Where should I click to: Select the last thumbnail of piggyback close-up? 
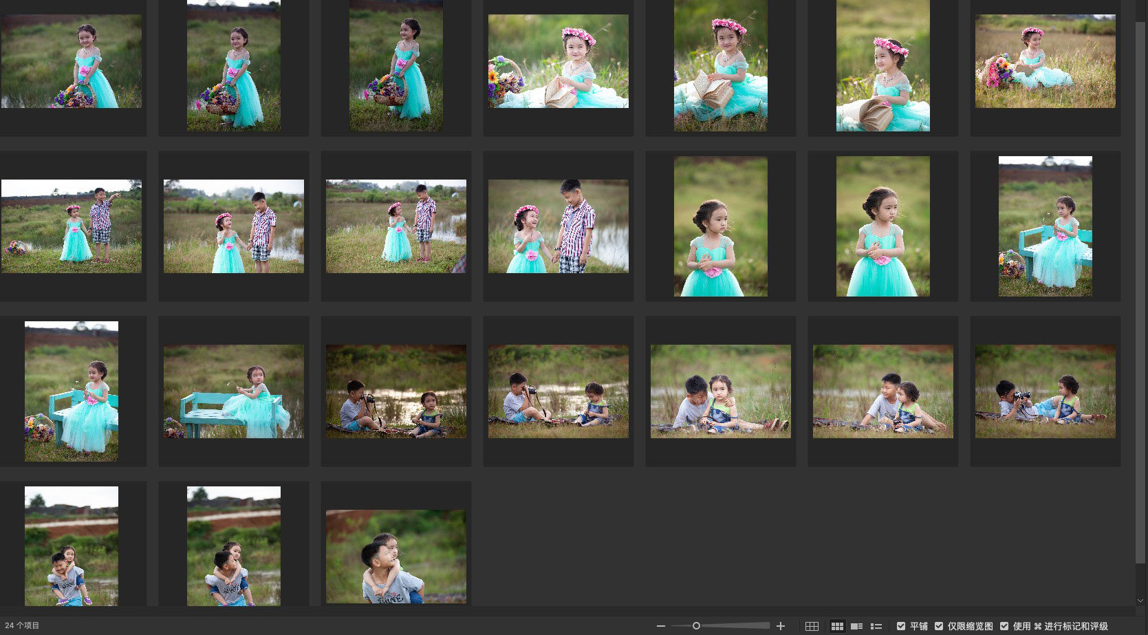click(396, 557)
